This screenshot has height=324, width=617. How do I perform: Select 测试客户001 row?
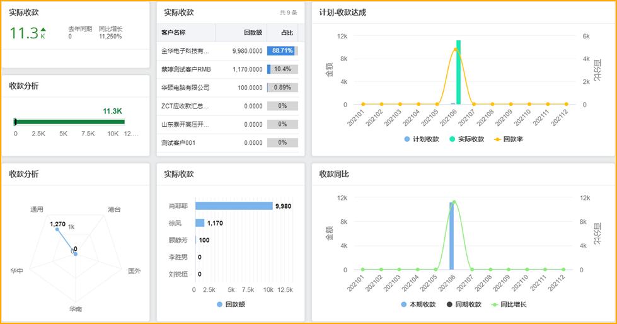(228, 142)
